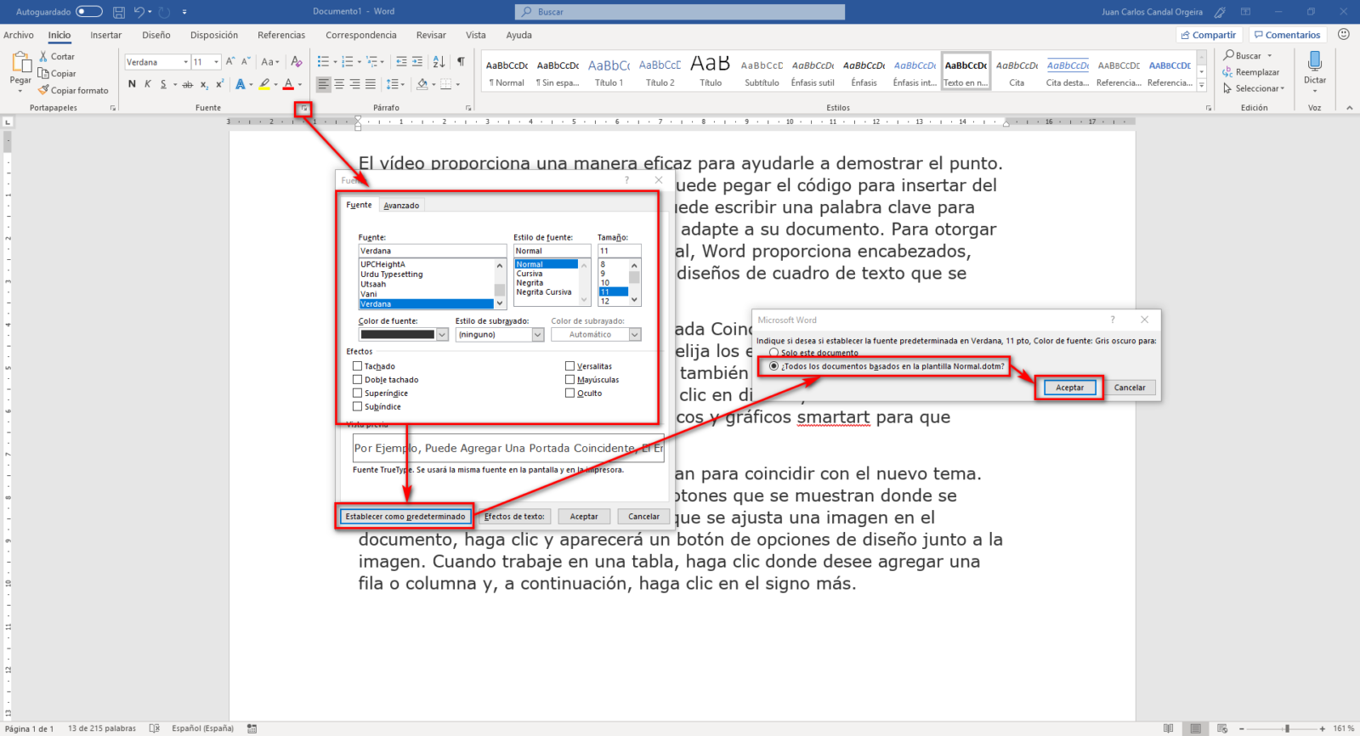Expand the Estilo de subrayado dropdown
1360x736 pixels.
tap(538, 335)
